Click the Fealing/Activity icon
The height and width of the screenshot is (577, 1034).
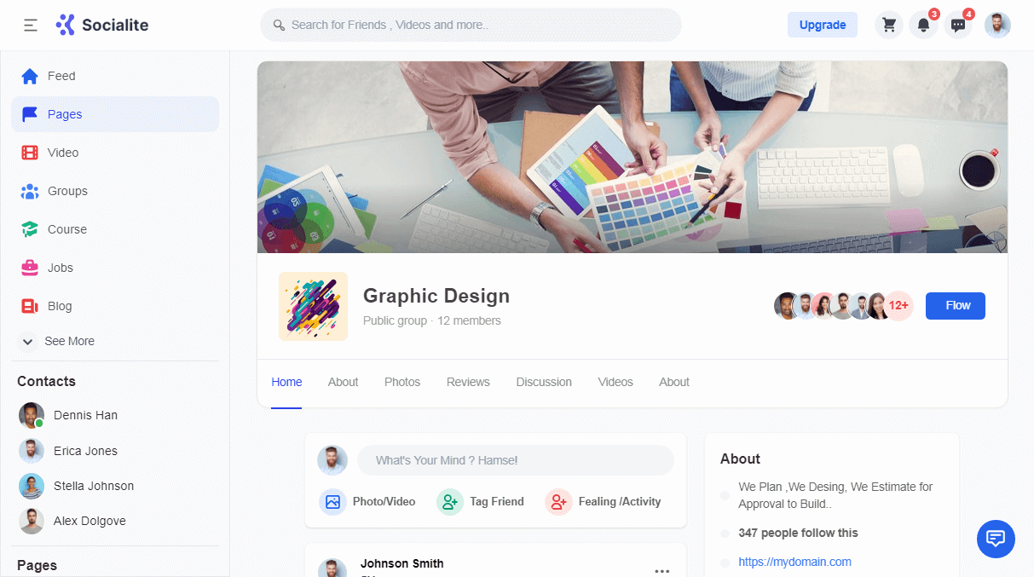(557, 502)
